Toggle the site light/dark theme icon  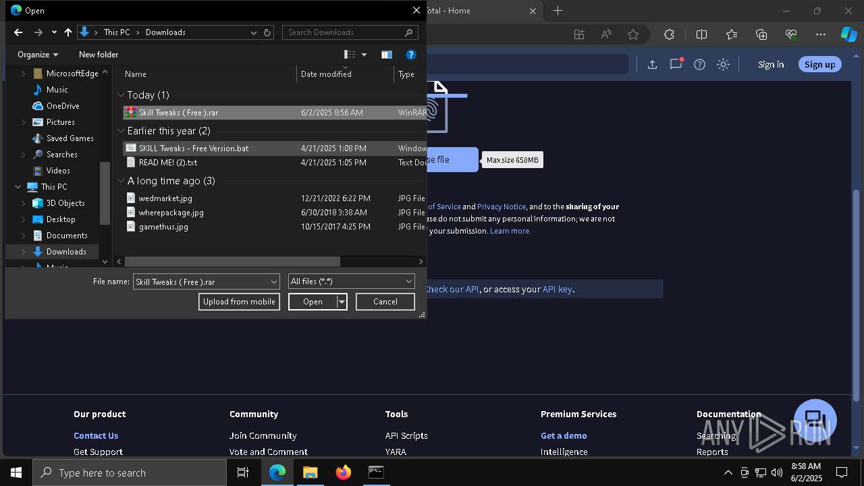point(723,65)
